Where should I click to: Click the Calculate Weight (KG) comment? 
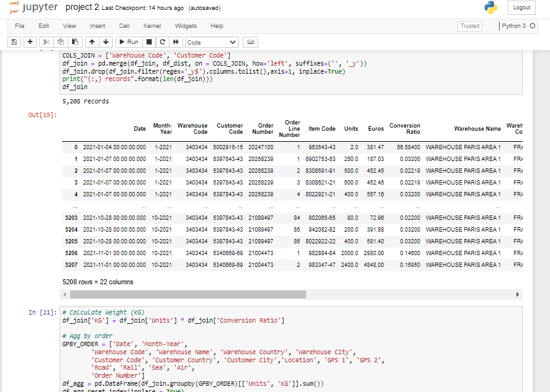point(104,313)
